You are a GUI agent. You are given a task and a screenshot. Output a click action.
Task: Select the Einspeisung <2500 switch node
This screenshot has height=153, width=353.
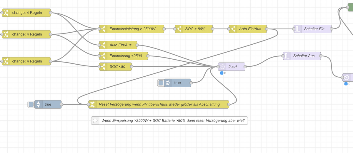click(x=124, y=56)
